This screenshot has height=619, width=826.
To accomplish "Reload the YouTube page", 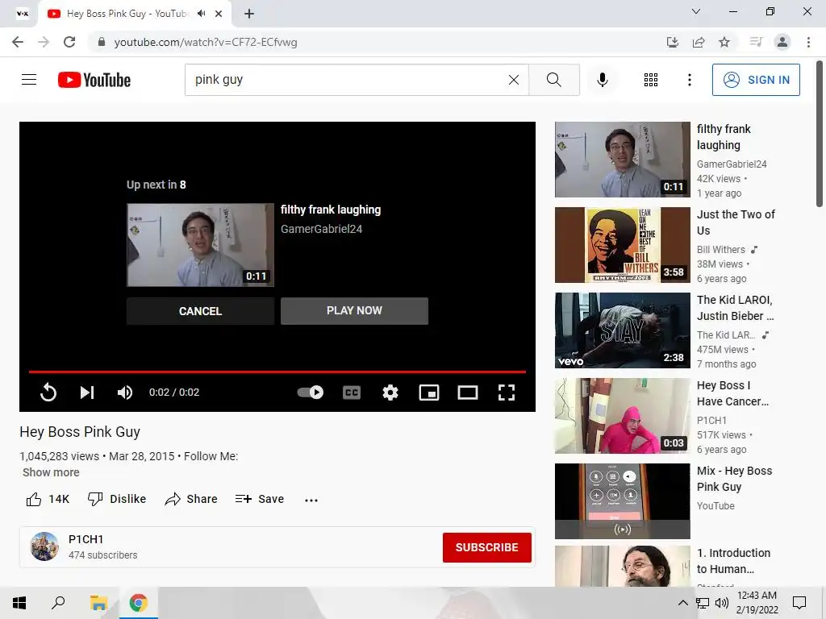I will pyautogui.click(x=69, y=42).
